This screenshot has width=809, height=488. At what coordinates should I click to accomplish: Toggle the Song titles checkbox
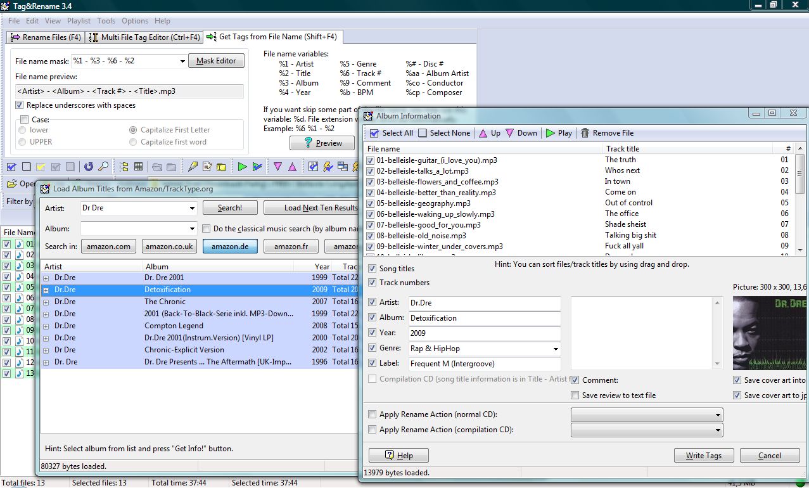(372, 269)
